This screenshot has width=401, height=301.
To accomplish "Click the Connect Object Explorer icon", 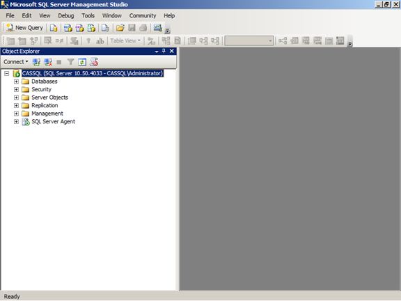I will (x=36, y=62).
